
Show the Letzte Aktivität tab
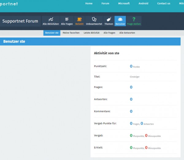click(x=91, y=33)
